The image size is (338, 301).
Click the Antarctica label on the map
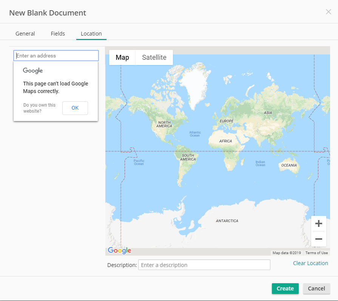click(227, 220)
